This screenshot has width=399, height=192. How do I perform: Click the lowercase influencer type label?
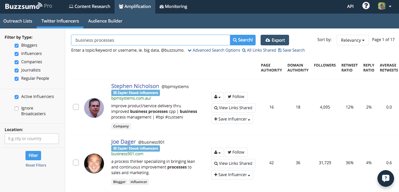coord(139,182)
